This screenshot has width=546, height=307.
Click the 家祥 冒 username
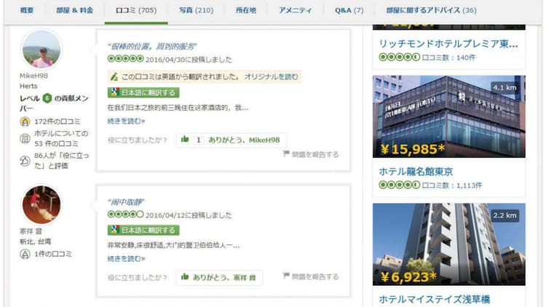pos(31,231)
